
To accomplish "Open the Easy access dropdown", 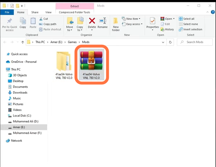I will point(132,24).
